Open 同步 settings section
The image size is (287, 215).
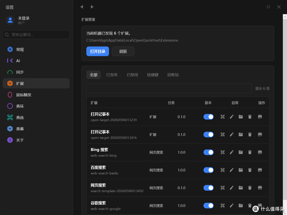click(36, 72)
